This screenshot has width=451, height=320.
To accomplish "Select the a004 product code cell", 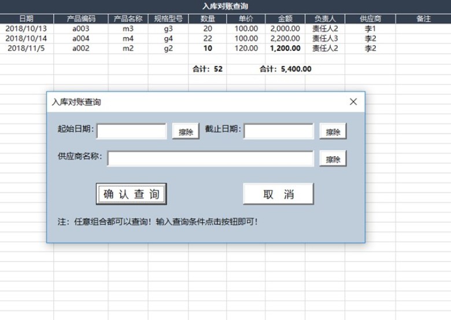I will coord(81,39).
